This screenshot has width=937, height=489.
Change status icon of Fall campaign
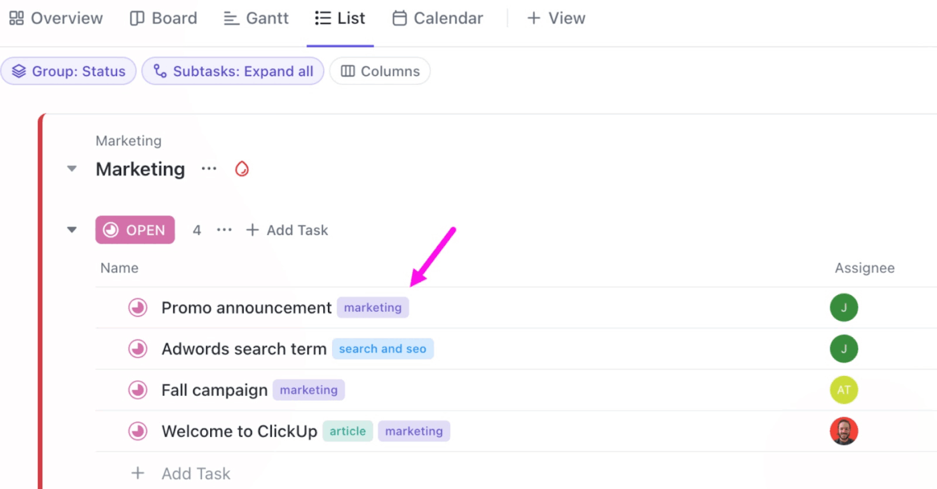138,390
